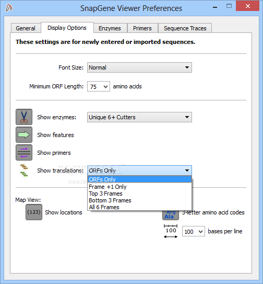This screenshot has width=263, height=284.
Task: Open the Font Size dropdown
Action: (139, 67)
